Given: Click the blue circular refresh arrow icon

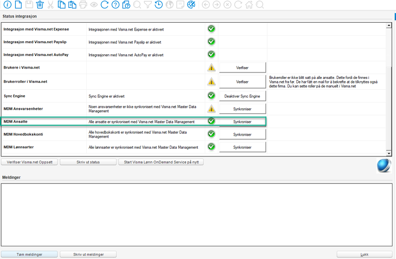Looking at the screenshot, I should point(105,4).
